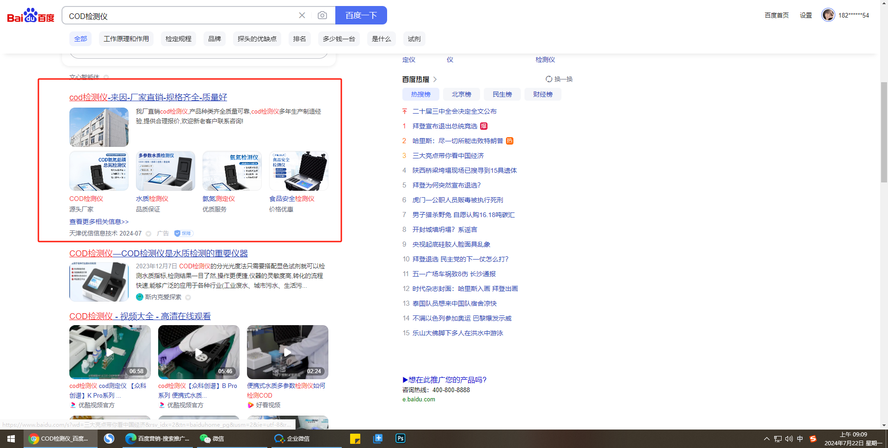Show hidden system tray icons
Image resolution: width=888 pixels, height=448 pixels.
pyautogui.click(x=766, y=439)
